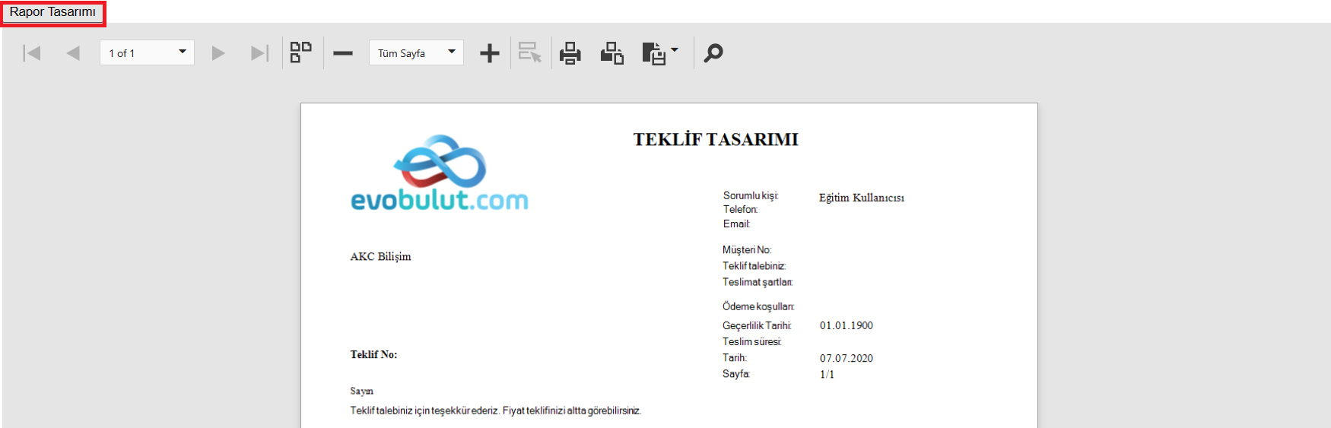This screenshot has width=1331, height=428.
Task: Click the export document icon
Action: click(x=653, y=53)
